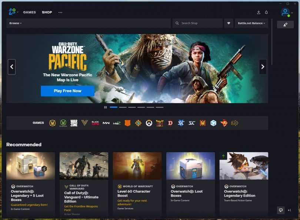Open the wishlist heart icon
The width and height of the screenshot is (300, 220).
coord(229,23)
